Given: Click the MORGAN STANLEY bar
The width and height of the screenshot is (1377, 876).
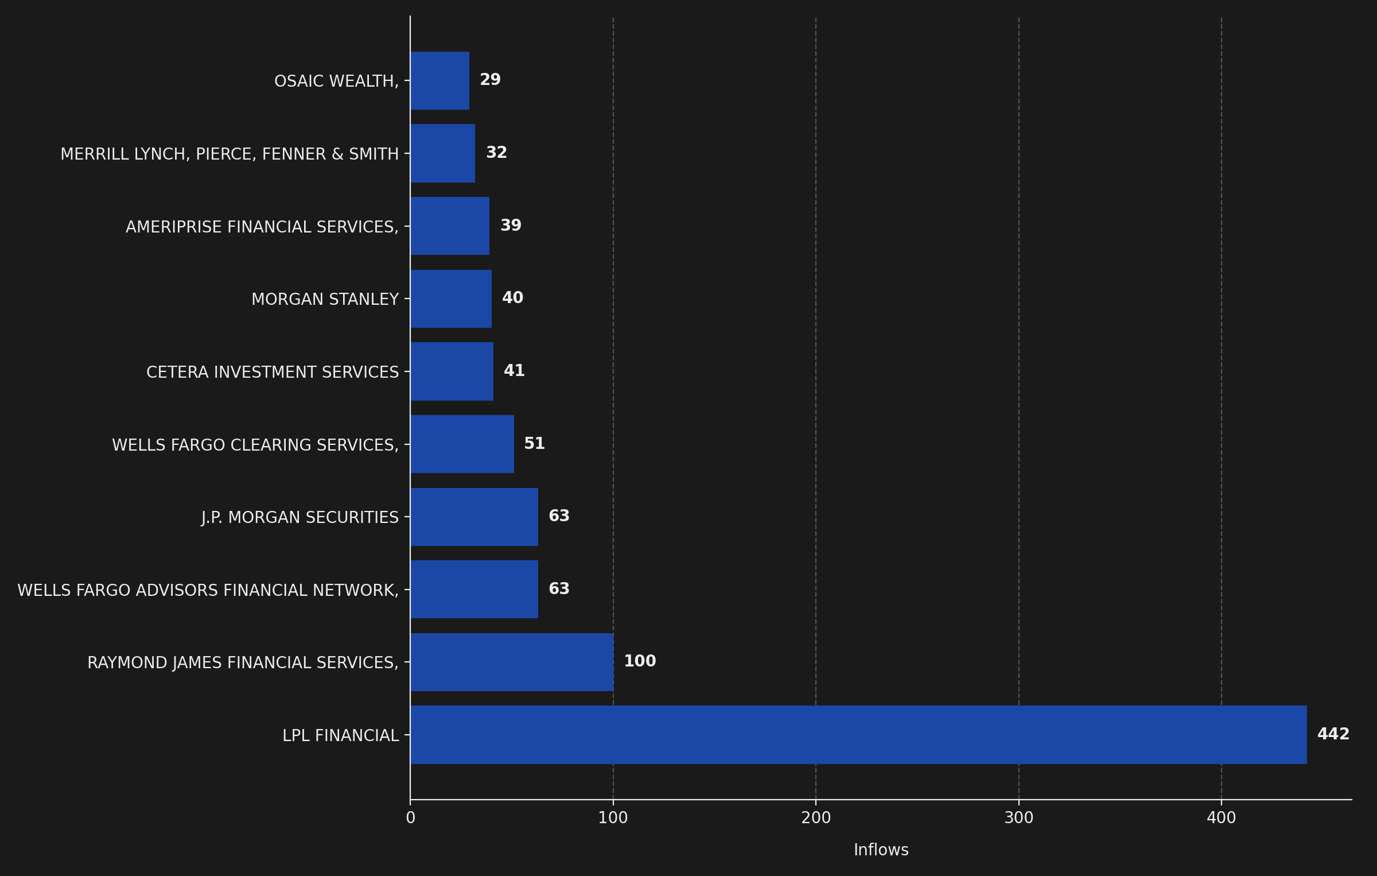Looking at the screenshot, I should point(451,299).
